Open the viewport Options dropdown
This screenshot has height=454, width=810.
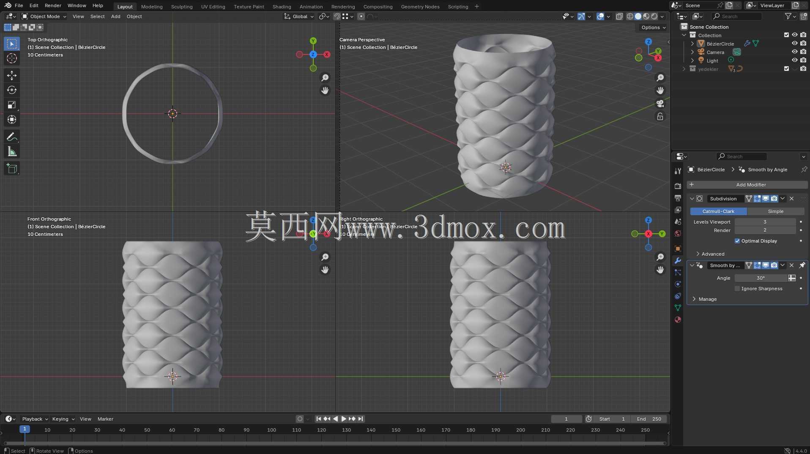(x=653, y=27)
